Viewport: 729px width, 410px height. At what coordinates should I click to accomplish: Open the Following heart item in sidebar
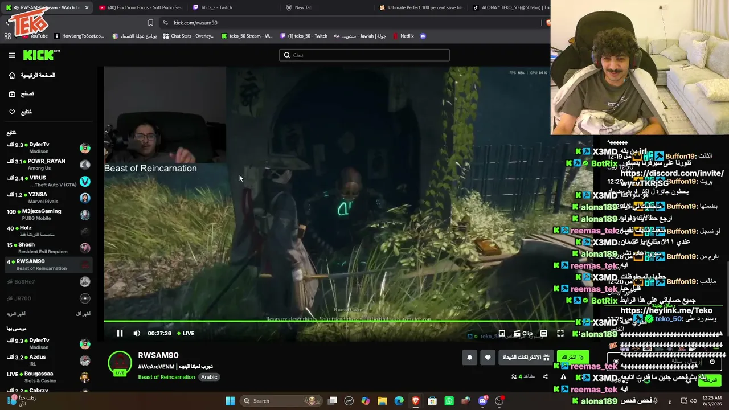pyautogui.click(x=21, y=112)
